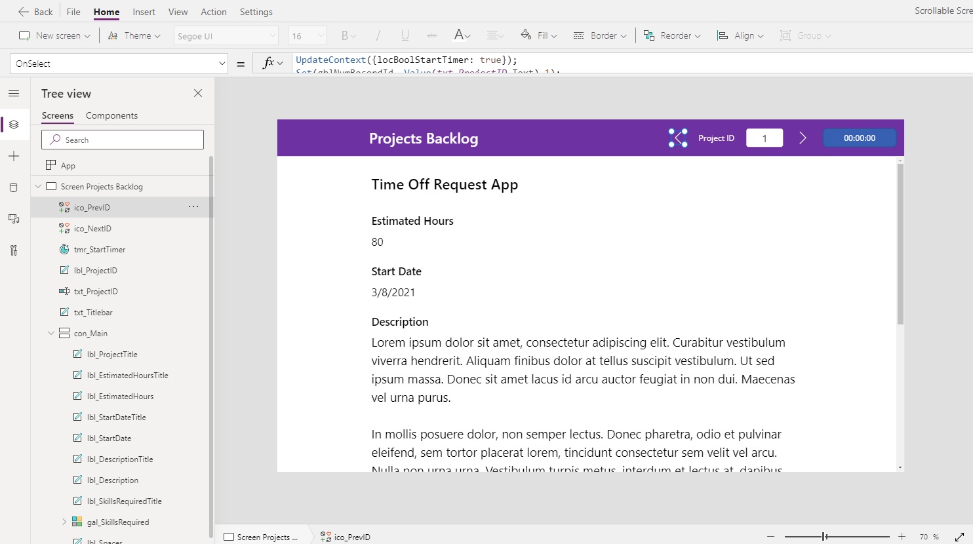The height and width of the screenshot is (544, 973).
Task: Click the Tree view search box
Action: 122,140
